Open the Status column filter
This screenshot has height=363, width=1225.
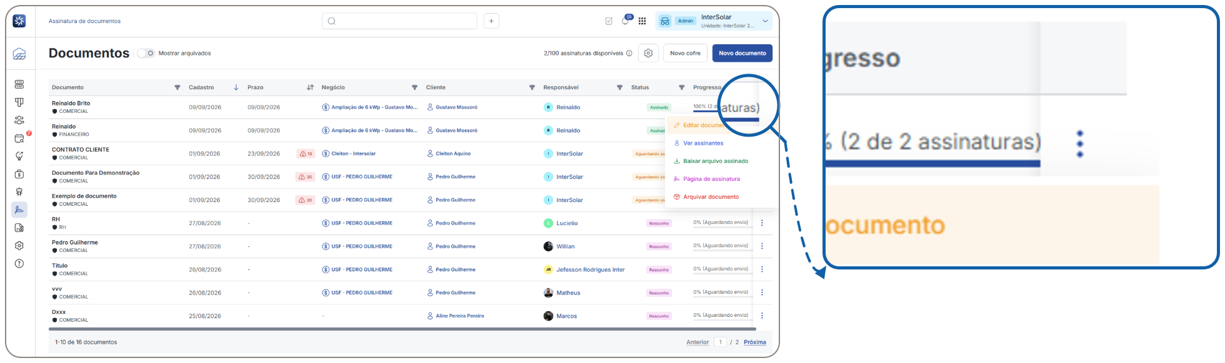pyautogui.click(x=681, y=87)
